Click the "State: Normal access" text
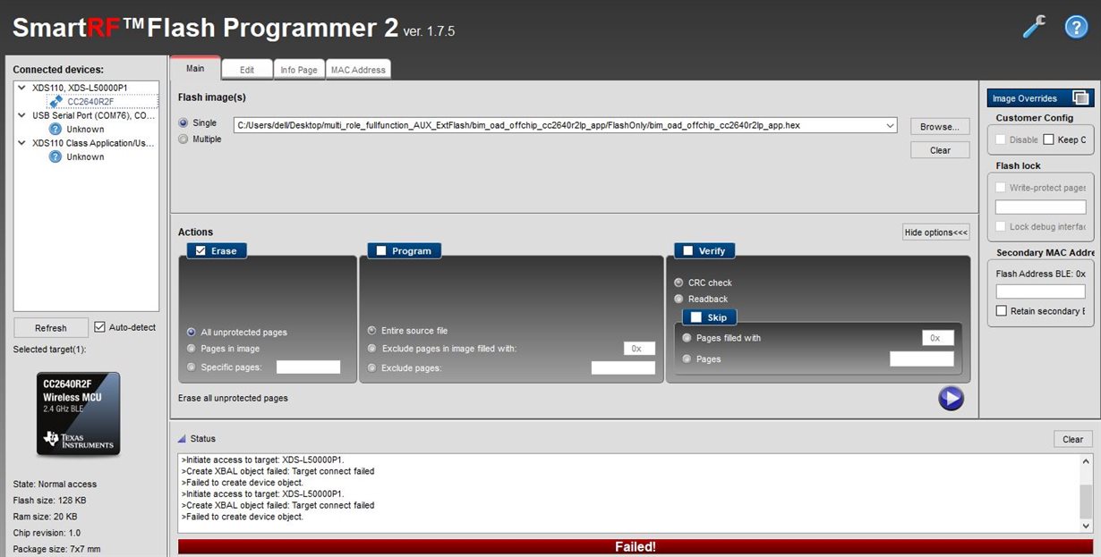1101x557 pixels. tap(55, 484)
